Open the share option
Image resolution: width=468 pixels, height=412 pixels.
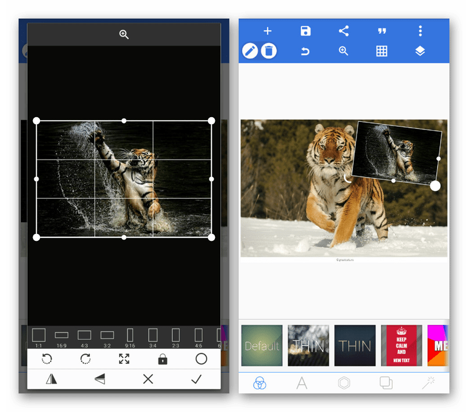click(344, 31)
